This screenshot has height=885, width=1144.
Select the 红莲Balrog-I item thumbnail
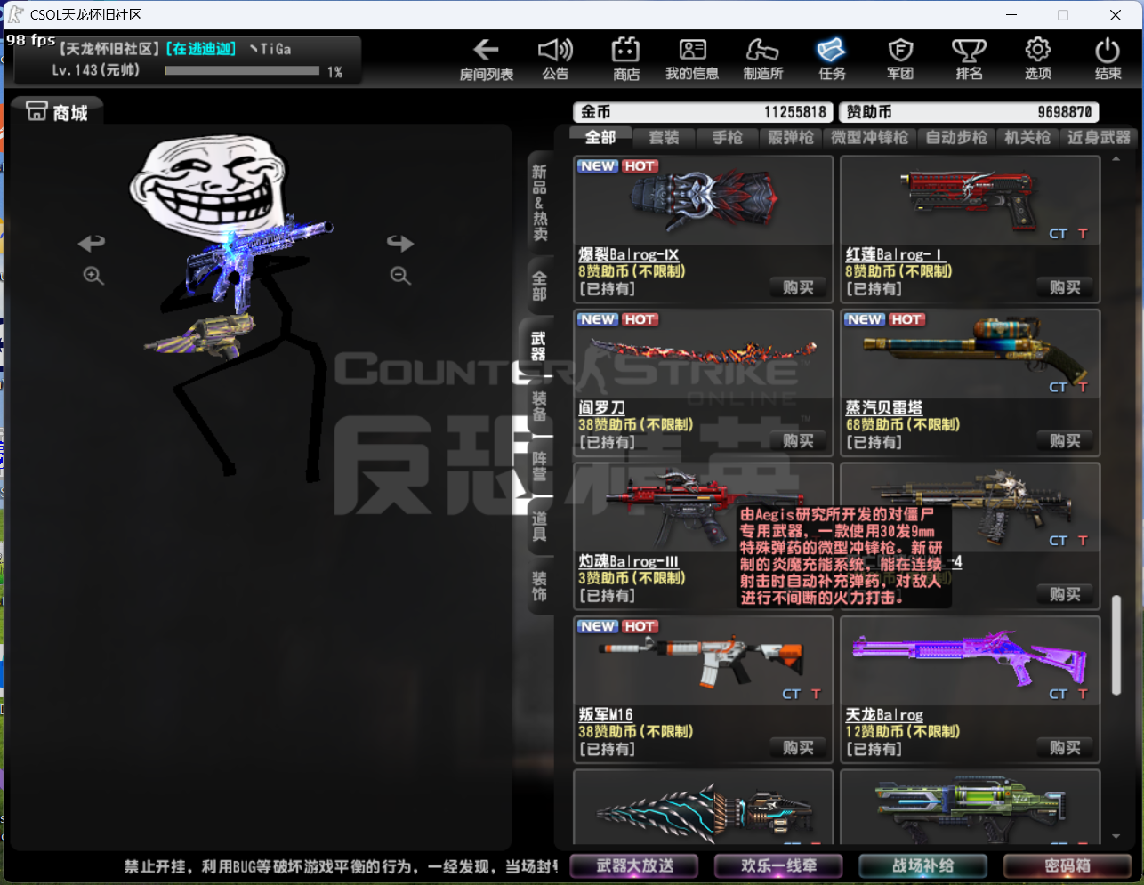point(970,201)
